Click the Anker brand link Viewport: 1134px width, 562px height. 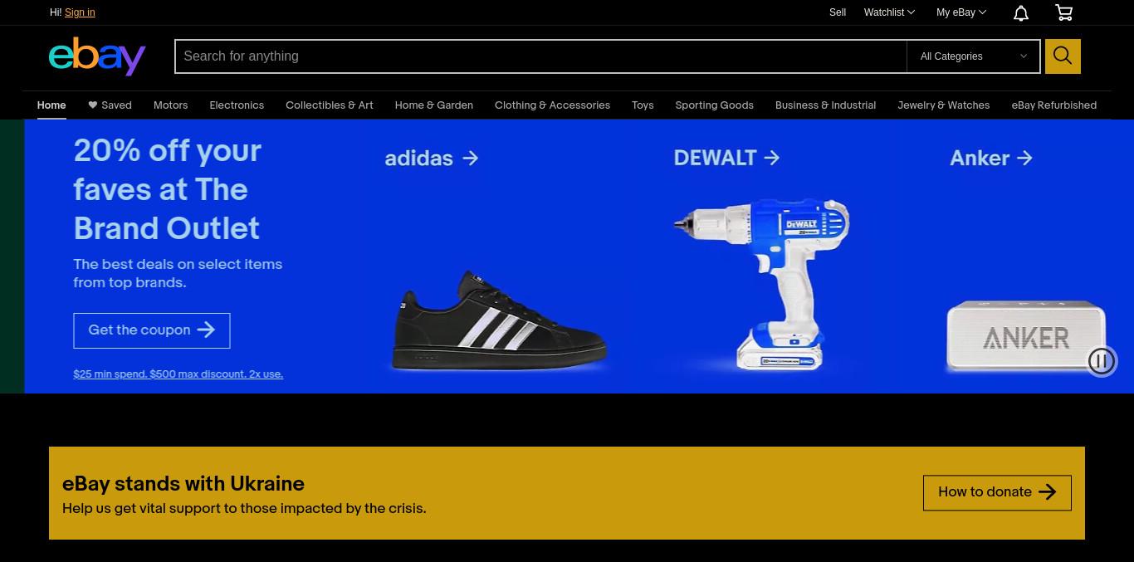pos(991,158)
